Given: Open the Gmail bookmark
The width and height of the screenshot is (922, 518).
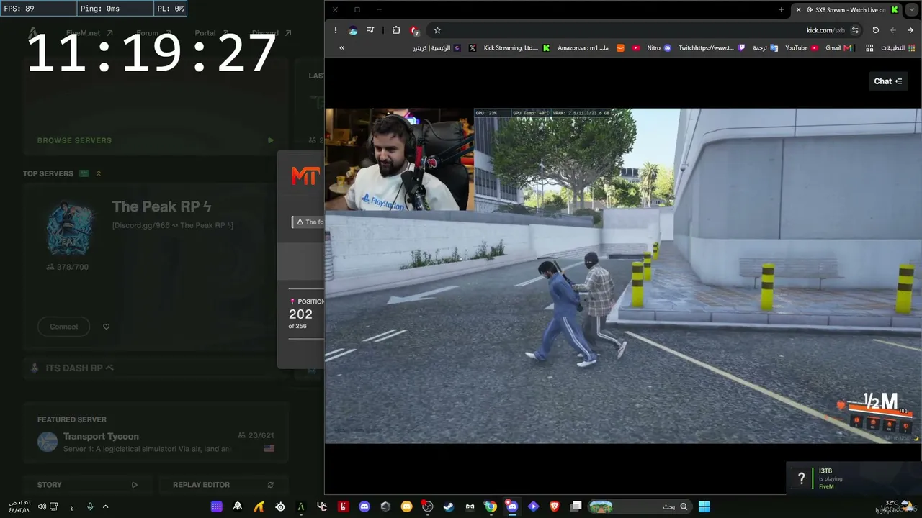Looking at the screenshot, I should 838,48.
